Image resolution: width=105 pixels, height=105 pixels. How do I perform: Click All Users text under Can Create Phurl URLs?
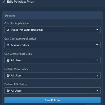click(x=16, y=60)
